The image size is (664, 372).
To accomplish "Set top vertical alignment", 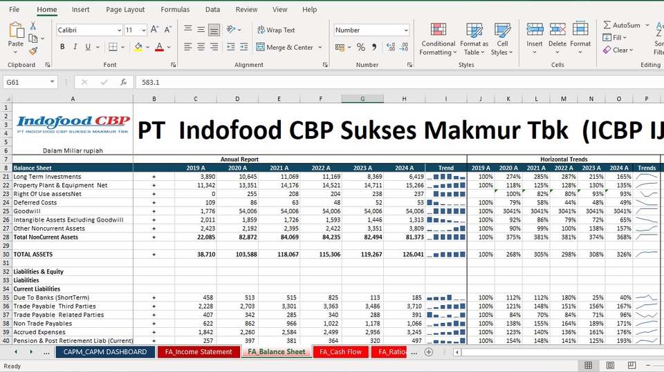I will [188, 29].
